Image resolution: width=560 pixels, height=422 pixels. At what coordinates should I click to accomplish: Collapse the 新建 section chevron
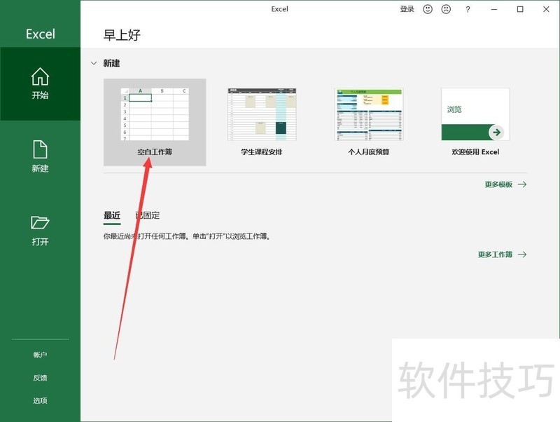[94, 63]
